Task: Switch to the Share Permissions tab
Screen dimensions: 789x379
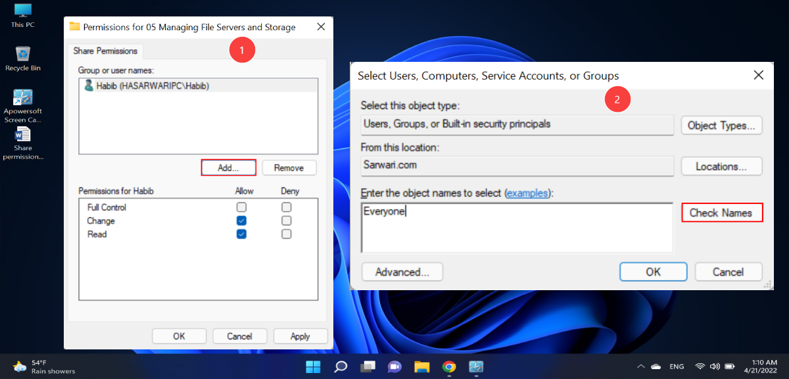Action: (105, 51)
